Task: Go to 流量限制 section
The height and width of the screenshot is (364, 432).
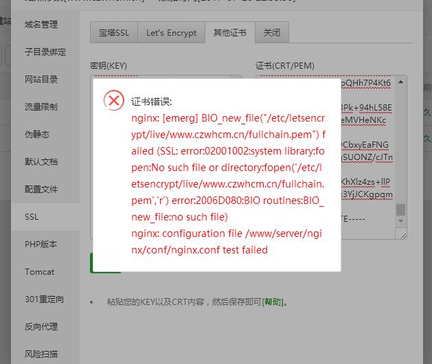Action: tap(41, 106)
